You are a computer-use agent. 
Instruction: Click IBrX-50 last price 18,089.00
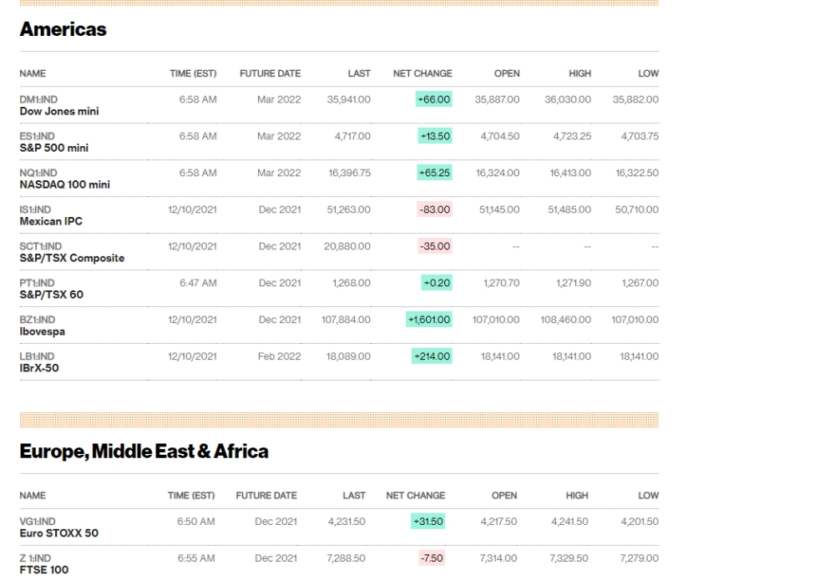click(x=348, y=356)
